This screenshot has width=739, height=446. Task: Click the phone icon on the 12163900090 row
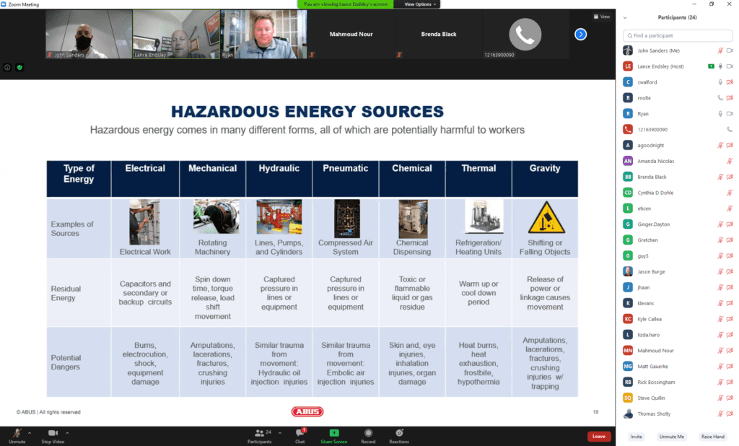(730, 130)
